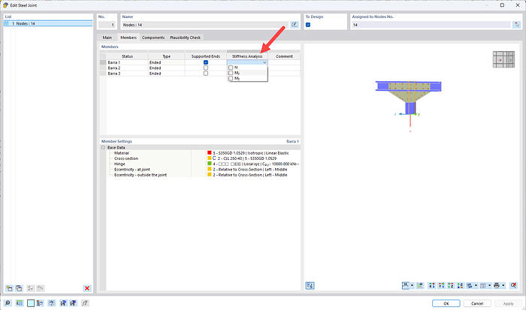Click the Eccentricity - at joint row
Screen dimensions: 526x310
(203, 170)
